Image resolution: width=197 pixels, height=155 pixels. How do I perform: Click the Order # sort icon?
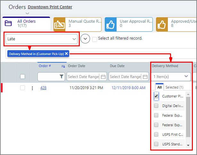tap(63, 66)
